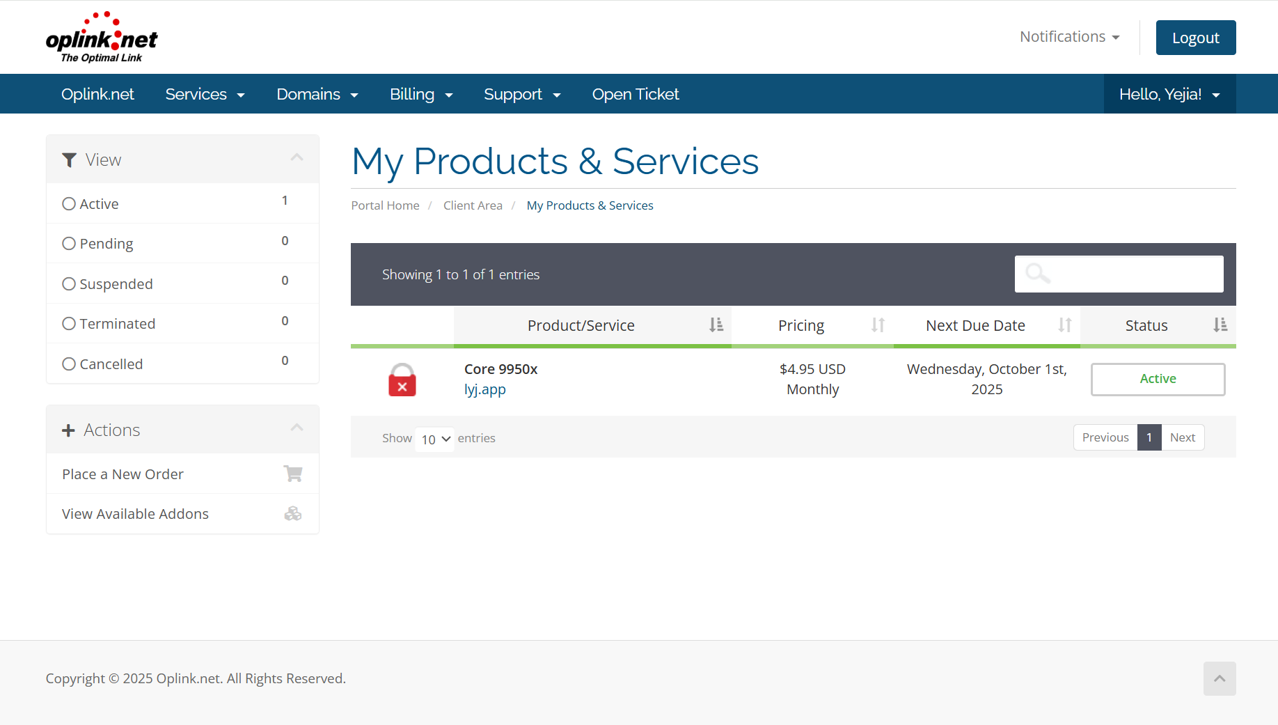This screenshot has height=725, width=1278.
Task: Open the Oplink.net nav item
Action: click(x=97, y=94)
